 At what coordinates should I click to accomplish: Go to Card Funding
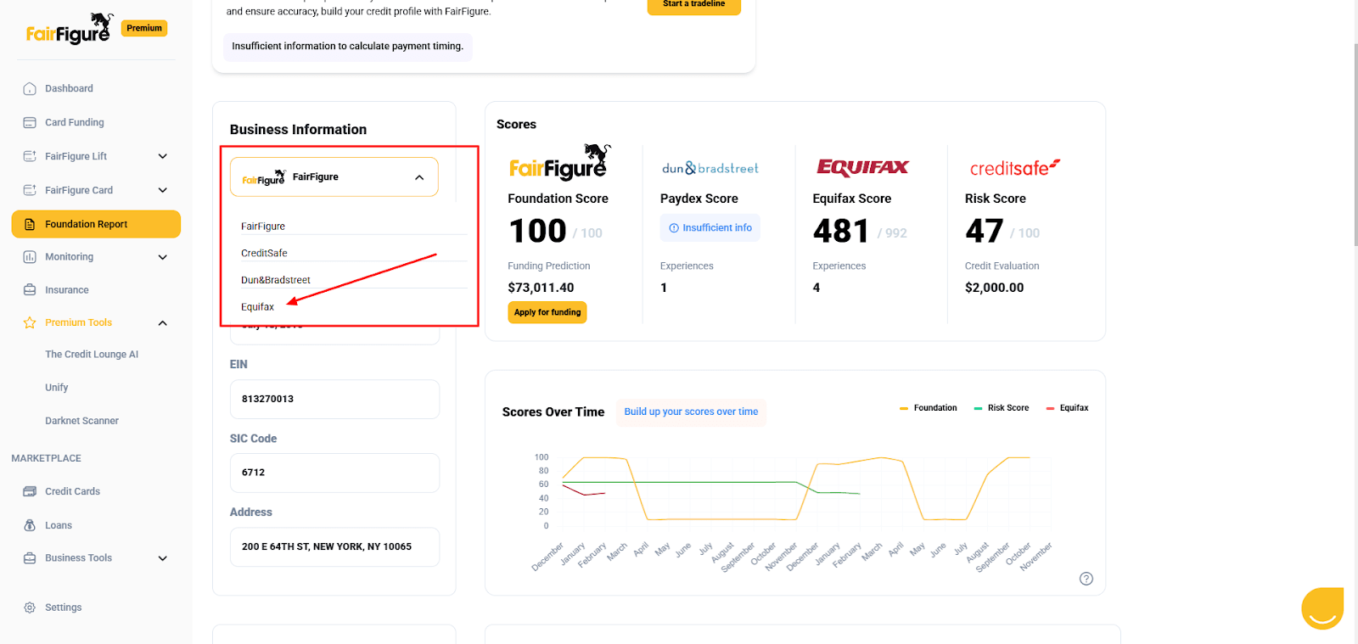75,122
